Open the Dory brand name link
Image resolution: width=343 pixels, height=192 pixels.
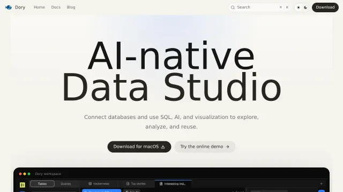(20, 7)
